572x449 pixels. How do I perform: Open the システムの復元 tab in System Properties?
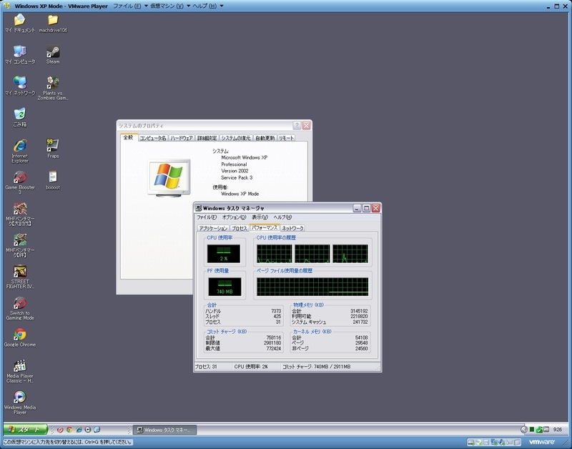(x=236, y=138)
